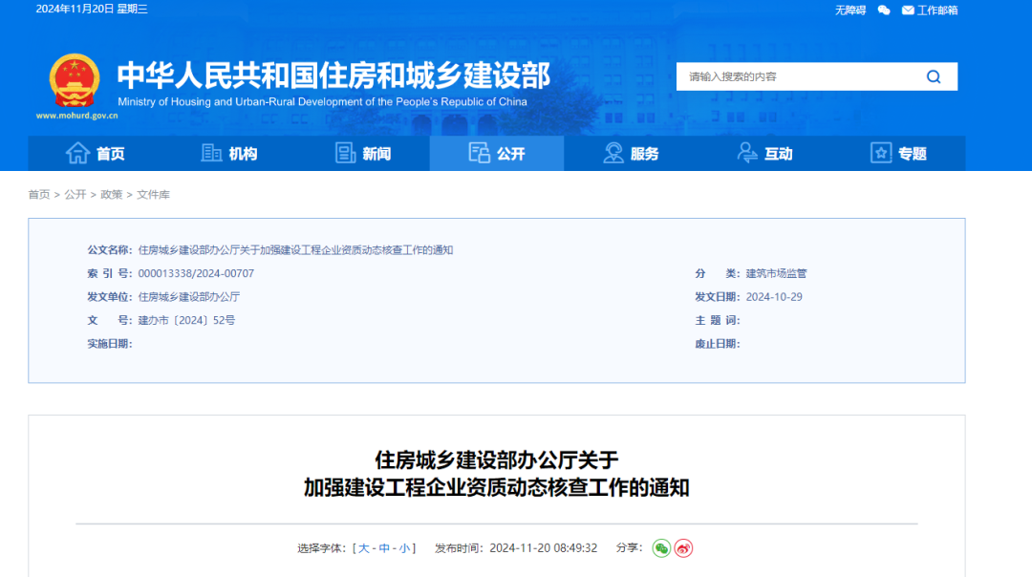Click the 政策 breadcrumb entry

tap(112, 194)
